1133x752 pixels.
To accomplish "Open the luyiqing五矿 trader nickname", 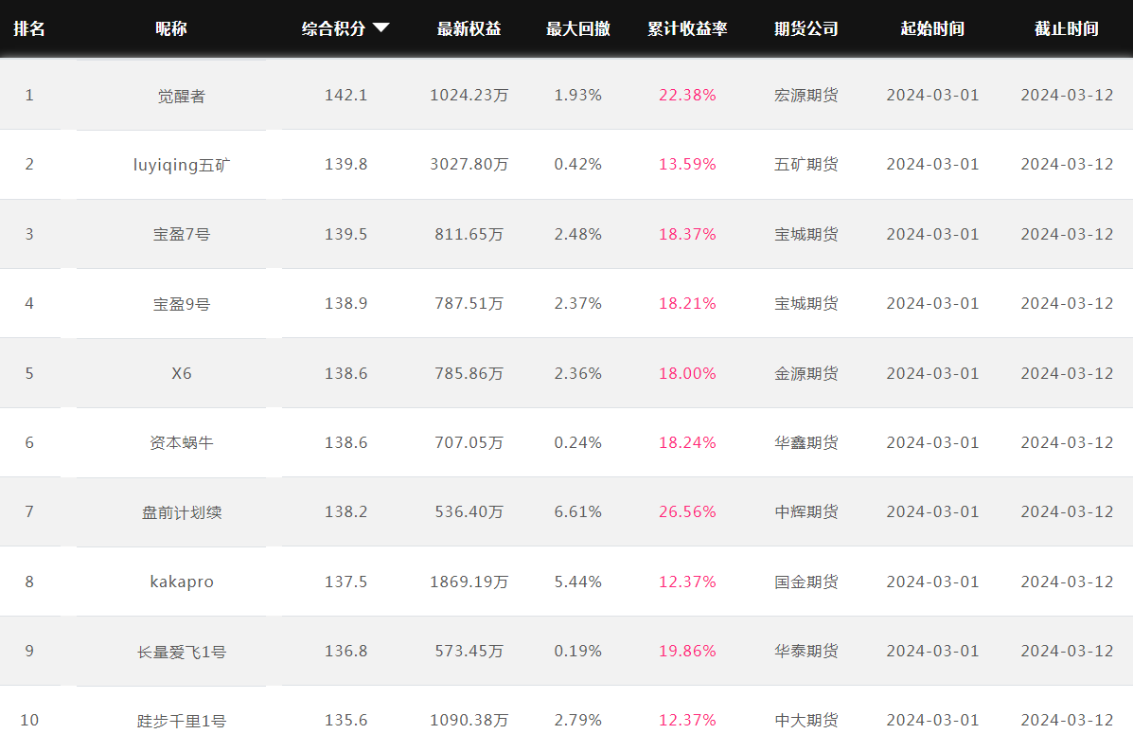I will [x=182, y=165].
